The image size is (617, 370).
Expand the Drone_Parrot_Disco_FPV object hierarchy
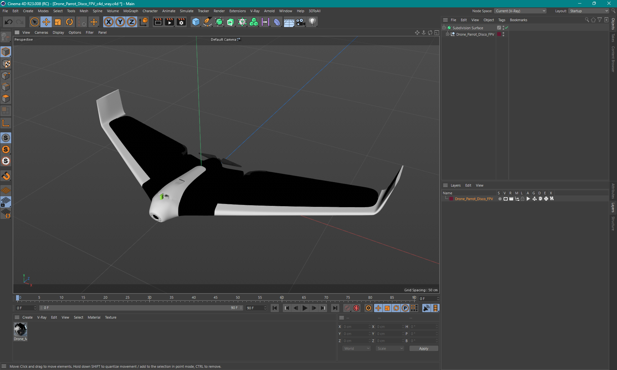pyautogui.click(x=447, y=34)
